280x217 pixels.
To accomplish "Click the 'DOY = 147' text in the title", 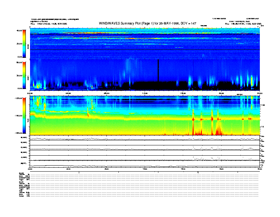I will [x=188, y=23].
